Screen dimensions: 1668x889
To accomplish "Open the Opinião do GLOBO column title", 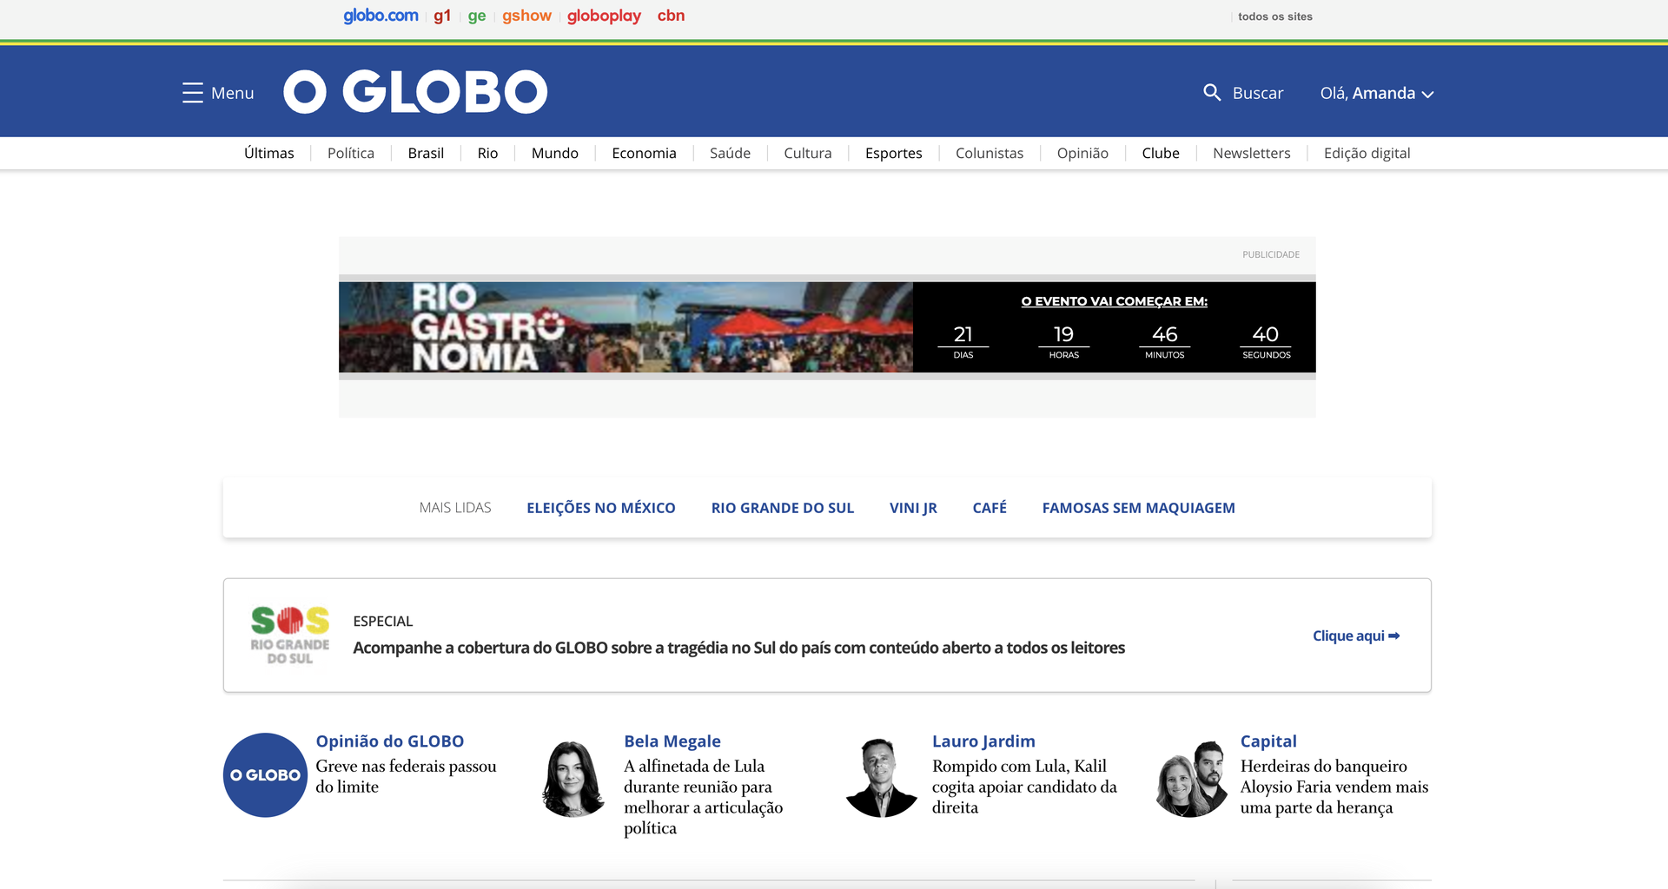I will coord(390,741).
